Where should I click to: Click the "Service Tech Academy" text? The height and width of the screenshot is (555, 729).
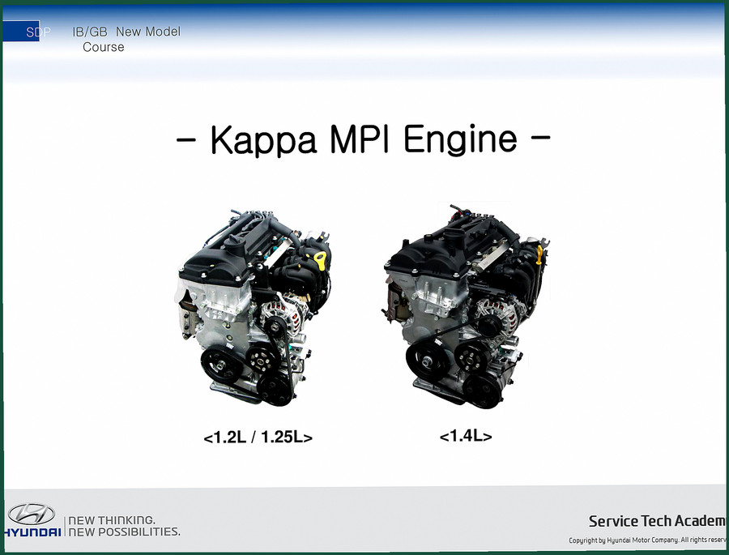pyautogui.click(x=657, y=521)
